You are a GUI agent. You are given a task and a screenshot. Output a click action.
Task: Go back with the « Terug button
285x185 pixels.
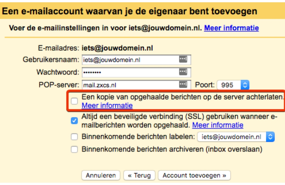click(x=139, y=175)
